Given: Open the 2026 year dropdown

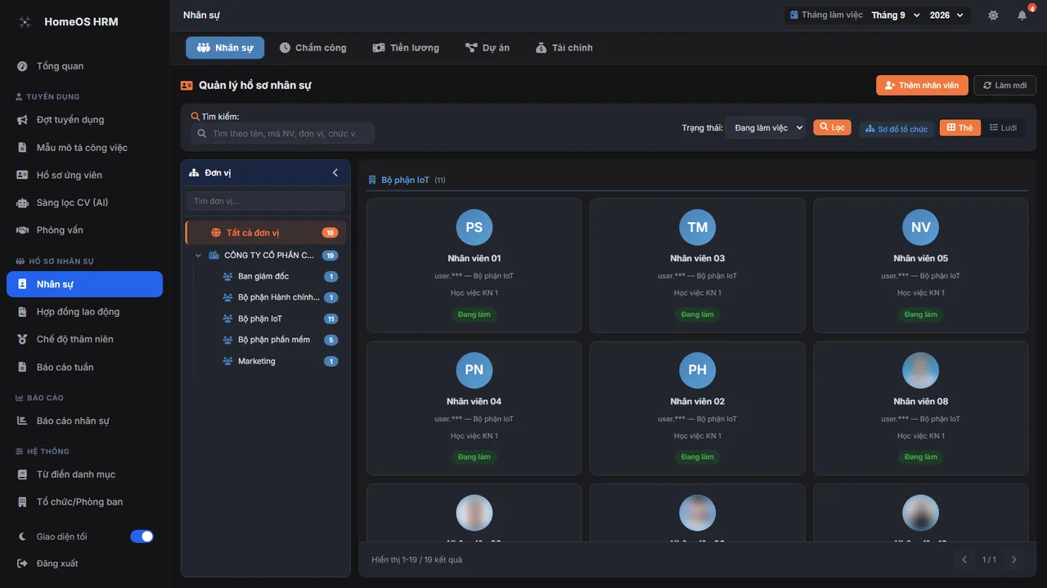Looking at the screenshot, I should click(x=946, y=16).
